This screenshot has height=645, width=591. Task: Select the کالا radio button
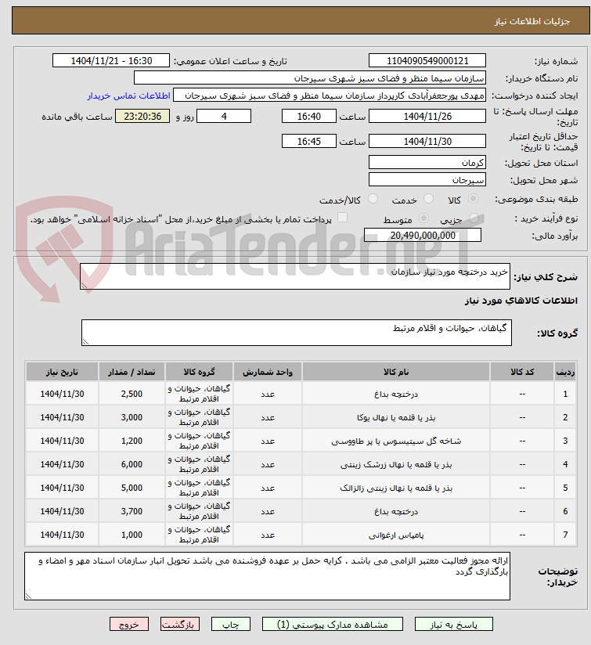point(474,199)
